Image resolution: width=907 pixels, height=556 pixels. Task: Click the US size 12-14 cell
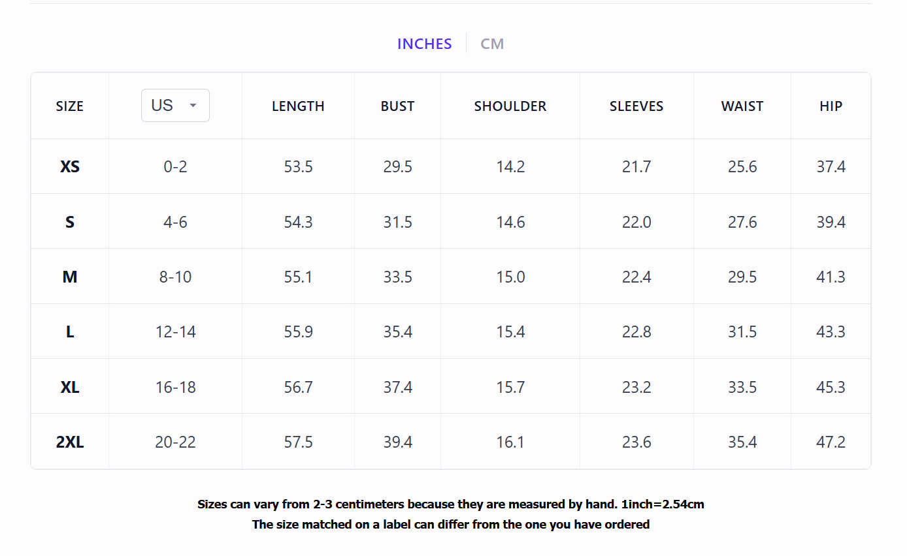click(175, 332)
